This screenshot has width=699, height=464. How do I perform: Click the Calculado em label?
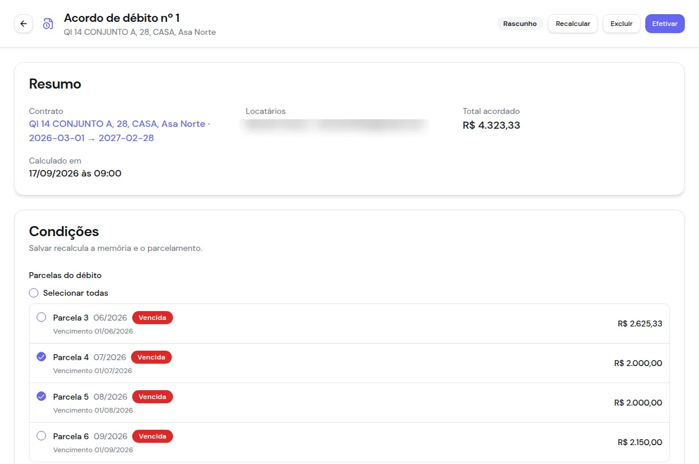click(x=55, y=161)
